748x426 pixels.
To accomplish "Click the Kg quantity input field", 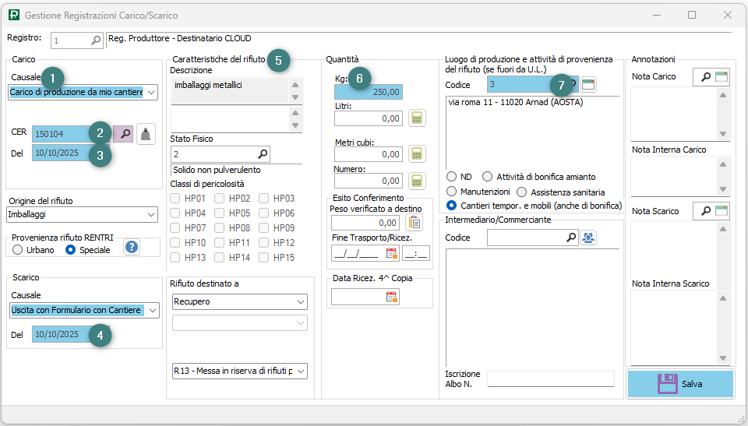I will click(x=369, y=92).
